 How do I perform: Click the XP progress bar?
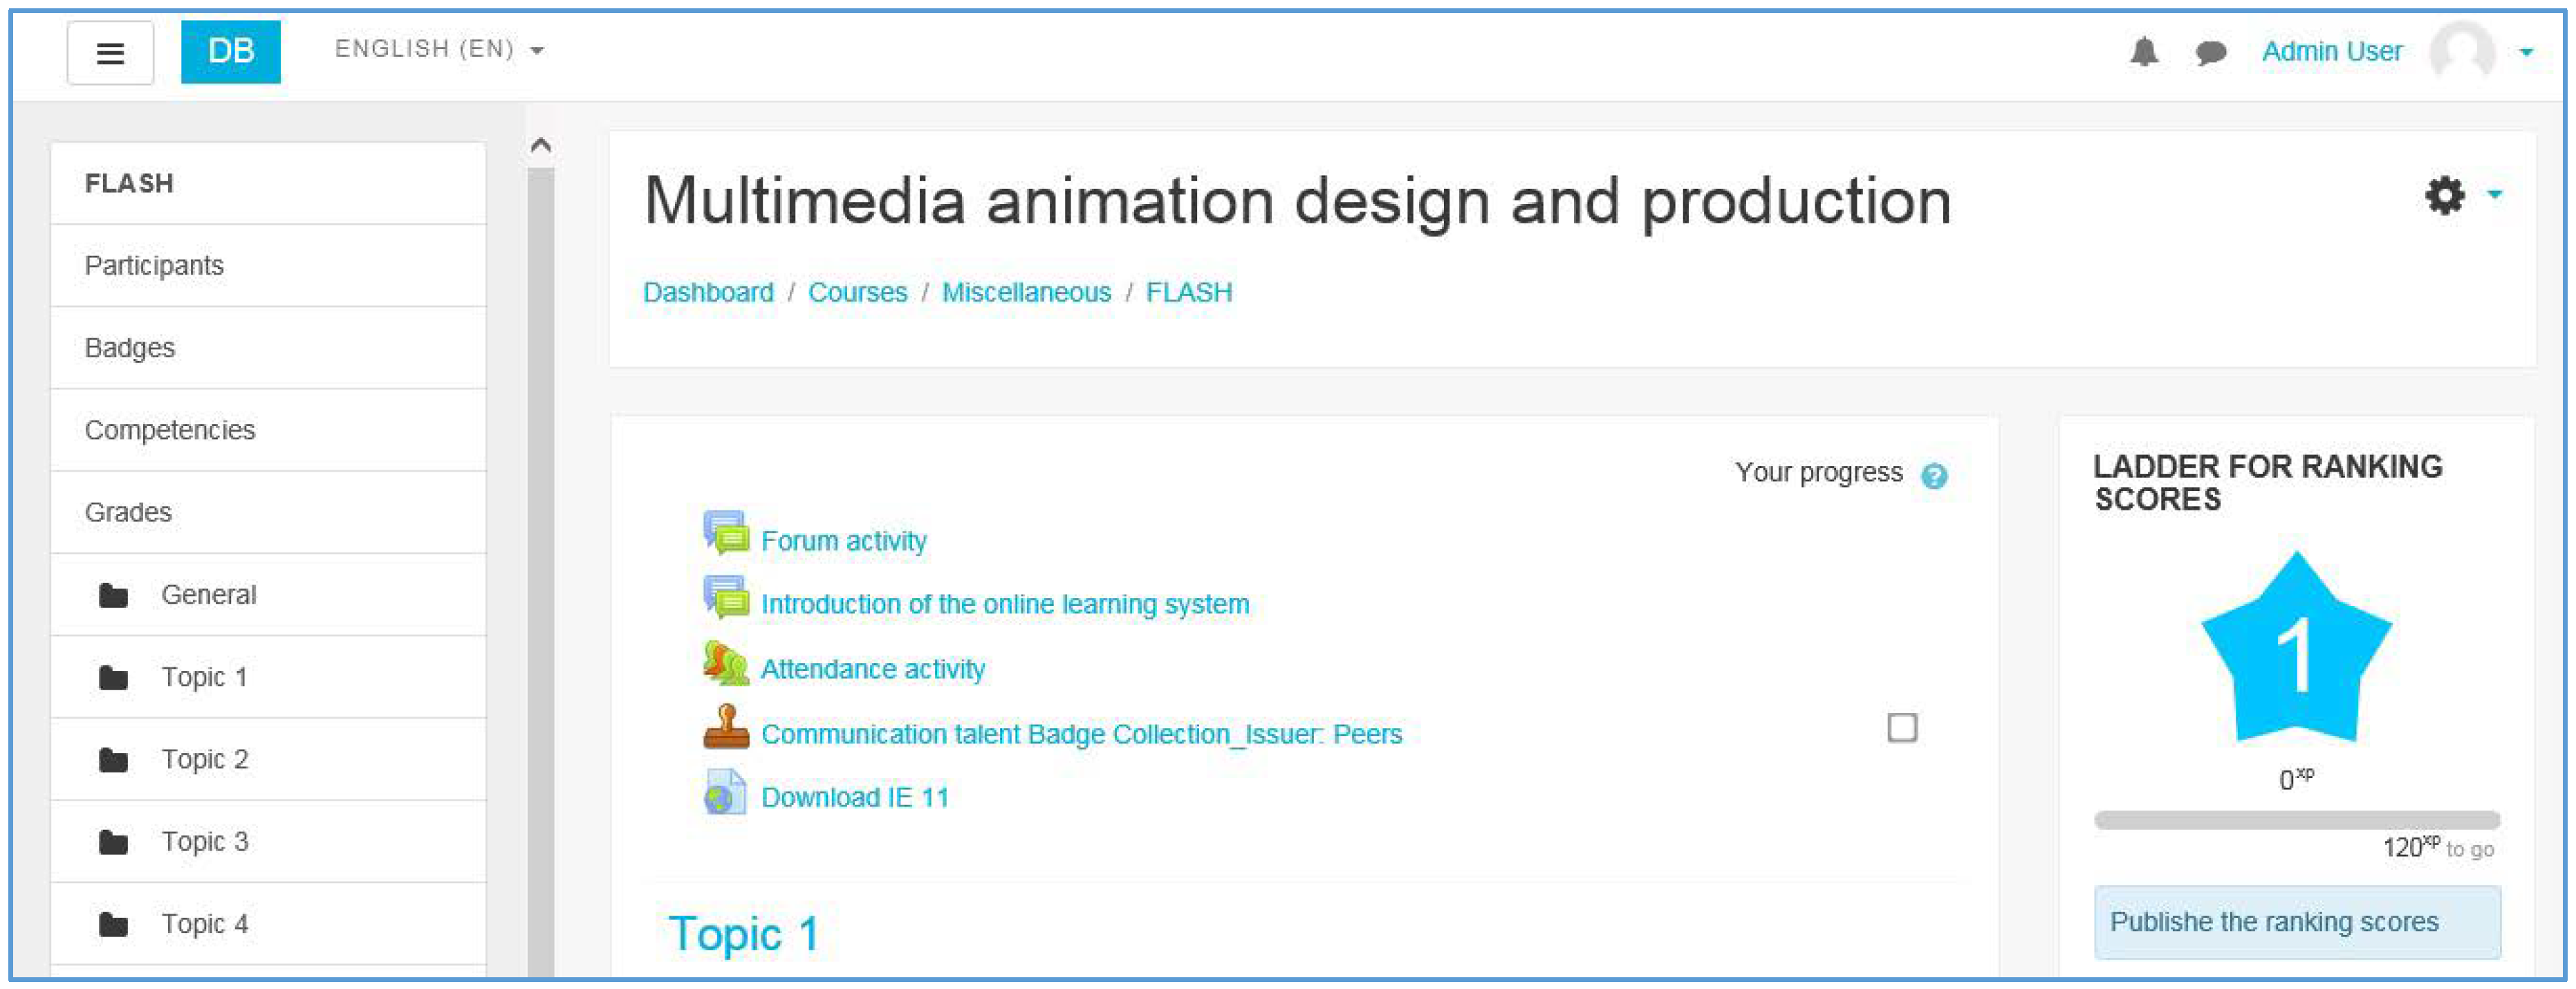pyautogui.click(x=2297, y=820)
